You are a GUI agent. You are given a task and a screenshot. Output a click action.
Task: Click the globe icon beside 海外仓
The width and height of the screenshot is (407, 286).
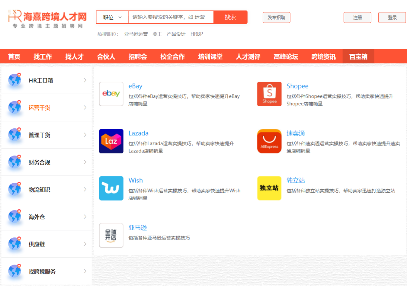15,216
